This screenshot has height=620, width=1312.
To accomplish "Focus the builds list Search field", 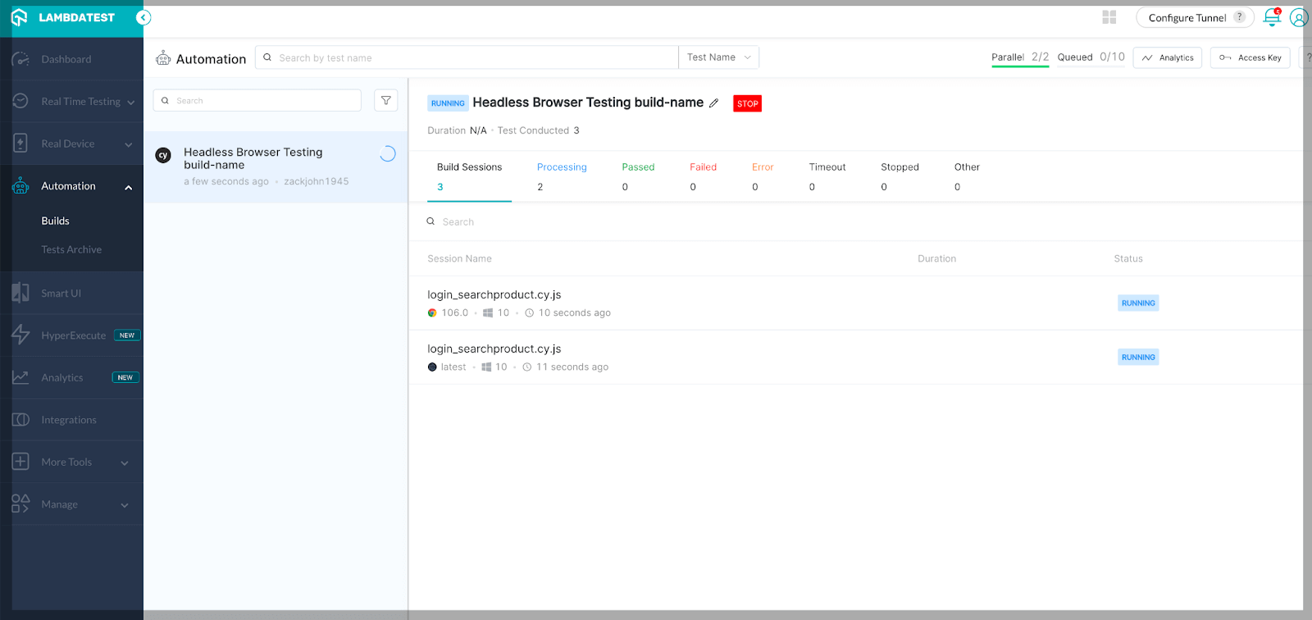I will click(257, 100).
